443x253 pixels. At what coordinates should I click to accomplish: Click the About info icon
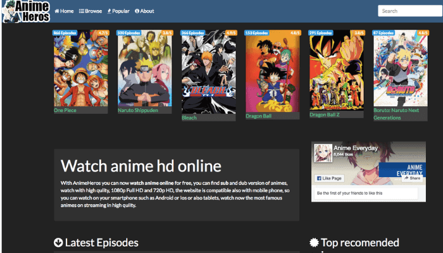(137, 11)
